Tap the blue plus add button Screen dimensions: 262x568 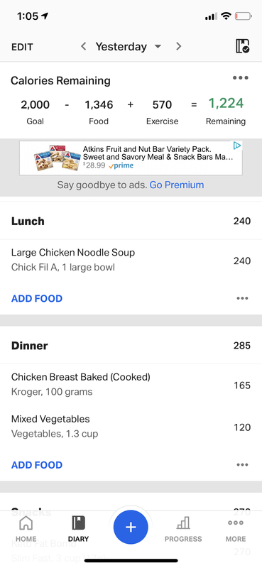click(x=131, y=527)
